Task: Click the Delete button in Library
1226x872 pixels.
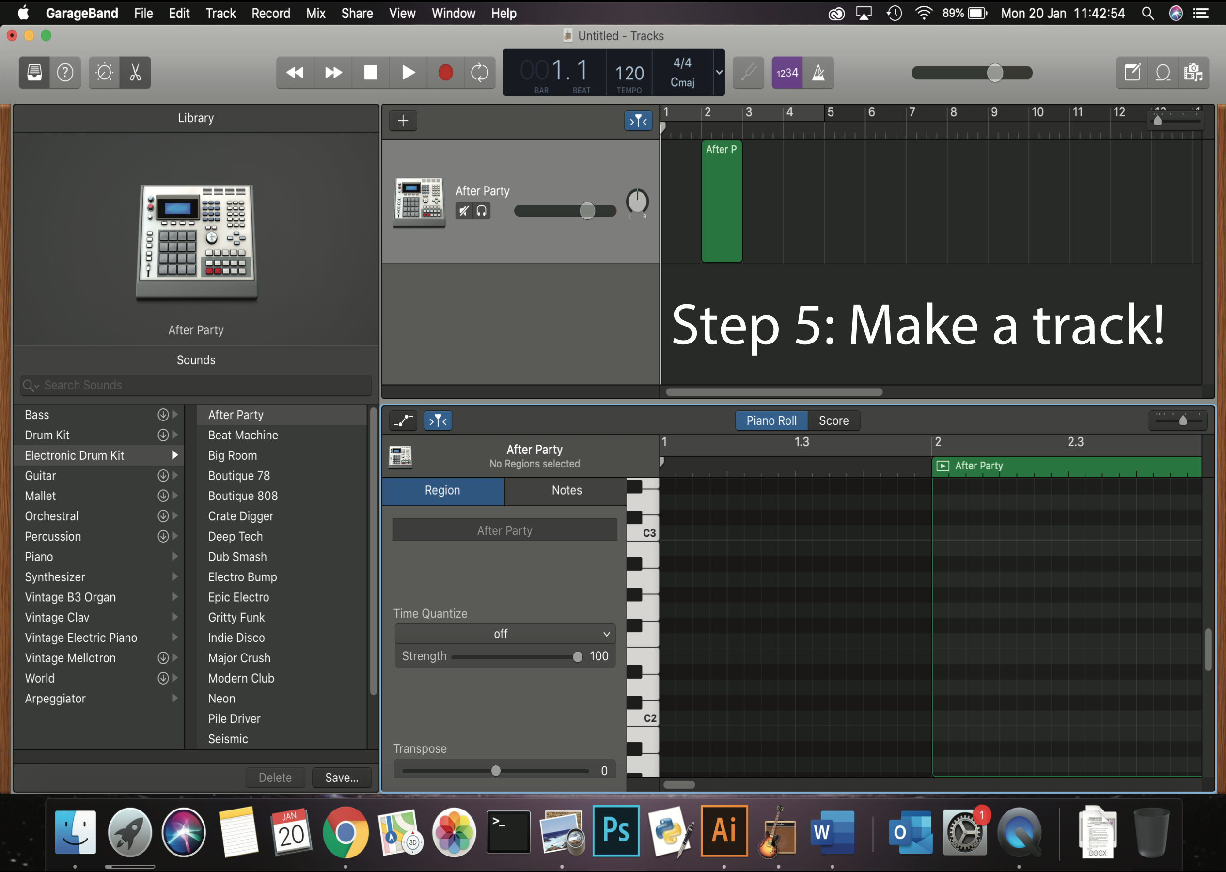Action: (275, 778)
